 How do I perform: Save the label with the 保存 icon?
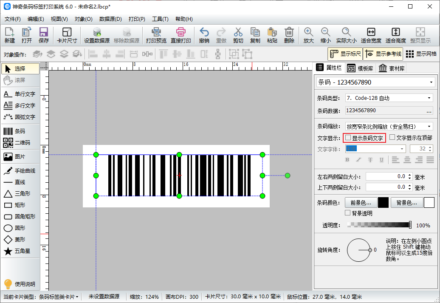pyautogui.click(x=43, y=35)
